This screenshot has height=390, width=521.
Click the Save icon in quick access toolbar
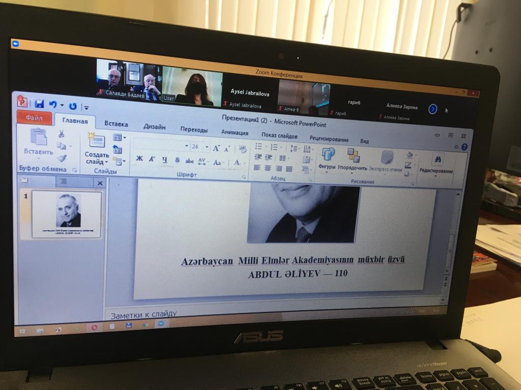coord(39,104)
